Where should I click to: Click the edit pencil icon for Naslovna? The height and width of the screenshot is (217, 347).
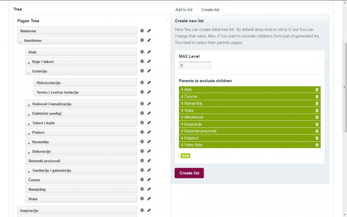pyautogui.click(x=149, y=31)
